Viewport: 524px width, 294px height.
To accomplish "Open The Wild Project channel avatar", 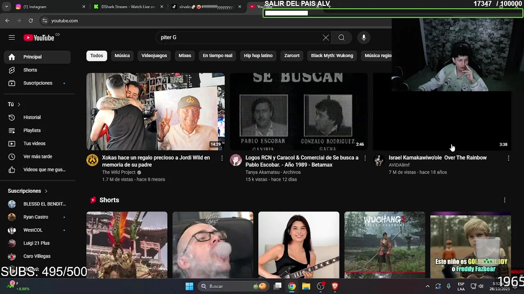I will 93,160.
